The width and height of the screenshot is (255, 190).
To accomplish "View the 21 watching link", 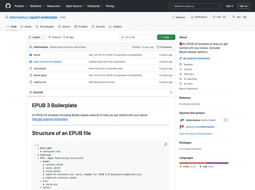I will click(x=188, y=79).
